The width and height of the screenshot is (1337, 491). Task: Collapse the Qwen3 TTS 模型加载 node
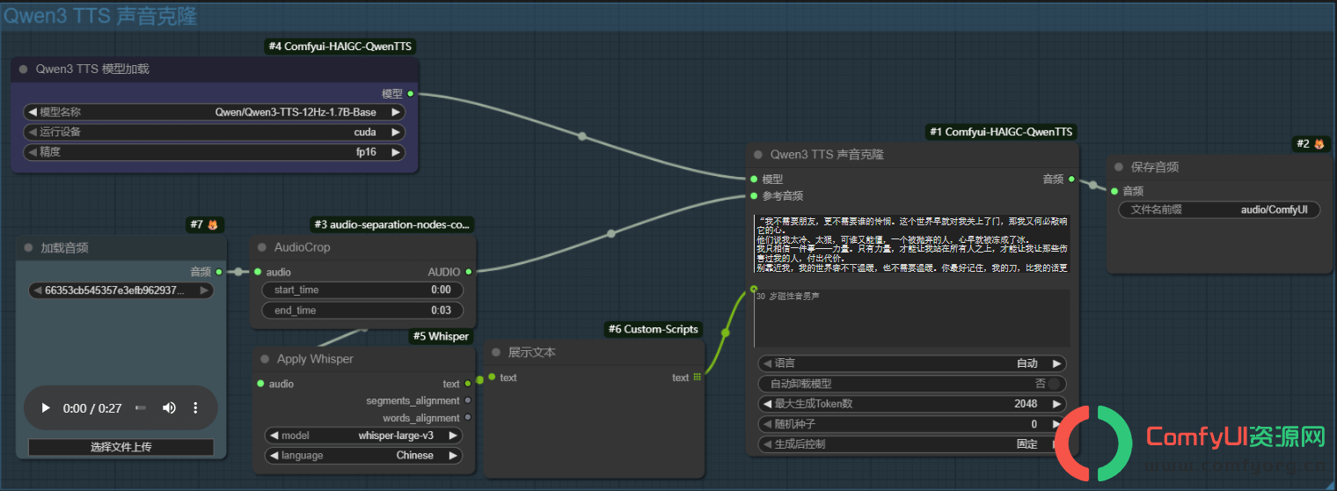tap(23, 69)
